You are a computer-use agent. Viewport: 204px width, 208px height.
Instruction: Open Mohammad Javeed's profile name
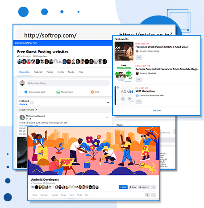point(35,116)
